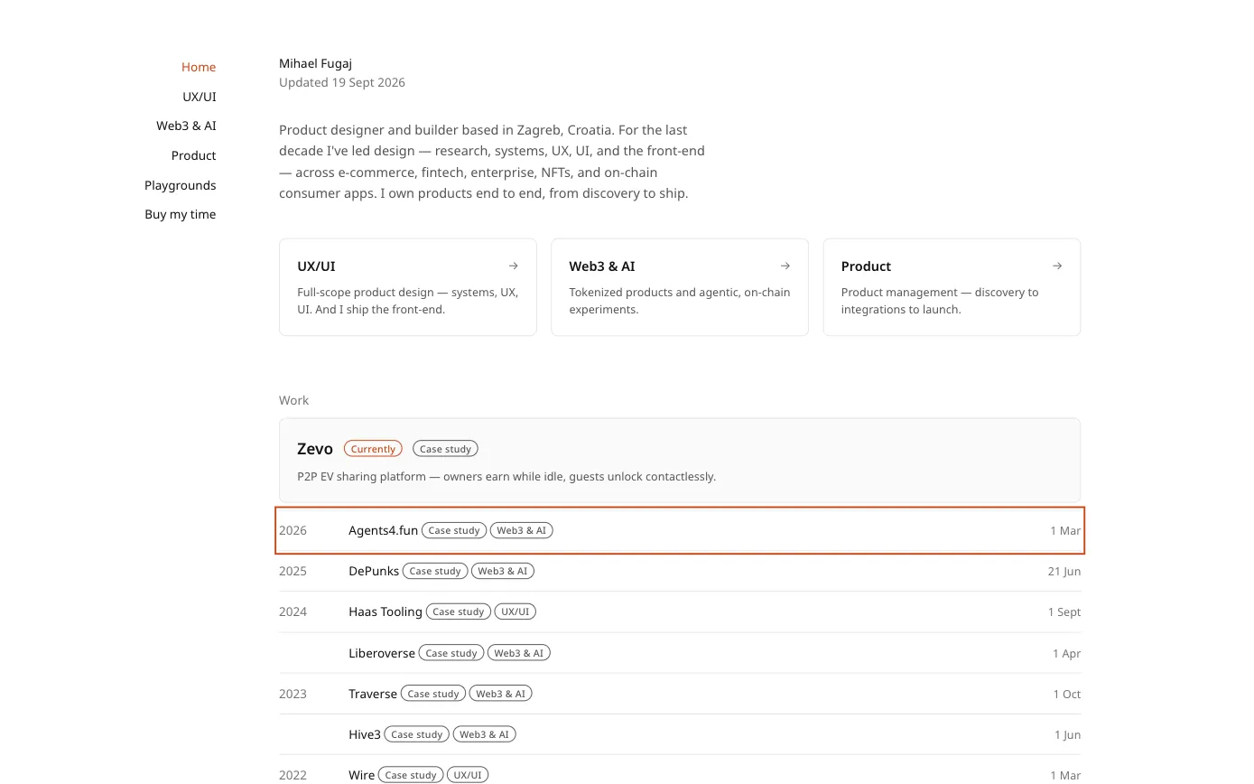Open Haas Tooling project

[x=680, y=611]
